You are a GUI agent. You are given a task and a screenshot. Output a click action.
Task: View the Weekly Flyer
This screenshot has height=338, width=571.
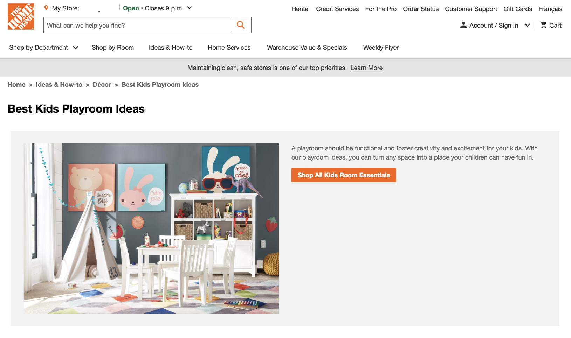381,48
